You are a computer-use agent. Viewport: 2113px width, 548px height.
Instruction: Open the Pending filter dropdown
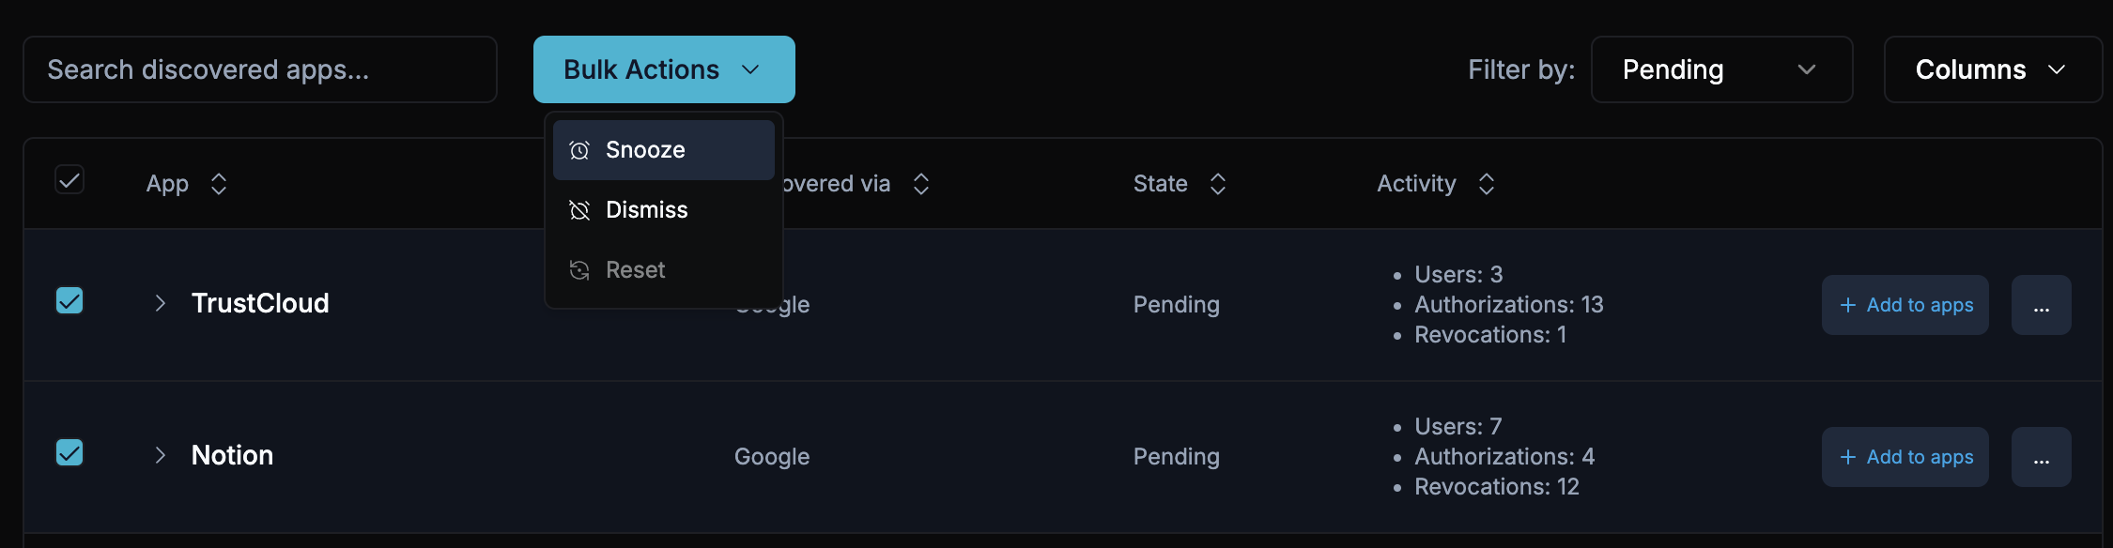pyautogui.click(x=1721, y=68)
